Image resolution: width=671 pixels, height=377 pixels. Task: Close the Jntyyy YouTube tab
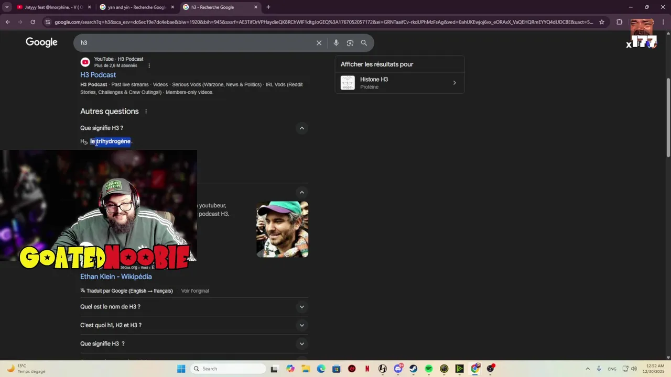click(89, 7)
